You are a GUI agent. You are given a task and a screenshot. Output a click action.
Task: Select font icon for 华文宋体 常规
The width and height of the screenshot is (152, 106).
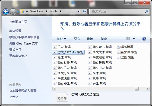[x=90, y=52]
